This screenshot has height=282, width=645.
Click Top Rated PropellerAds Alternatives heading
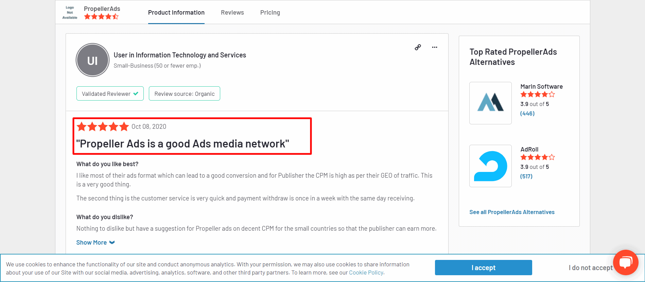[513, 57]
